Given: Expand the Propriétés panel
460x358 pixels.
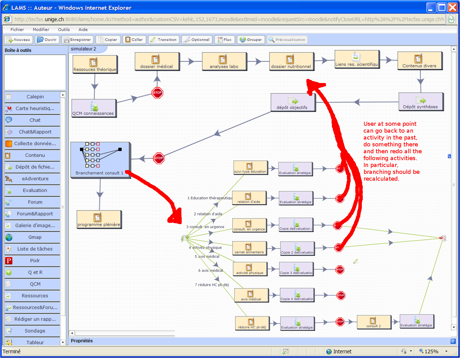Looking at the screenshot, I should 453,341.
